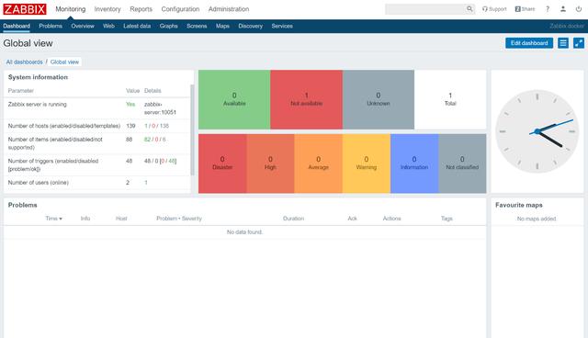Screen dimensions: 588x338
Task: Click the Information severity tile
Action: [414, 163]
